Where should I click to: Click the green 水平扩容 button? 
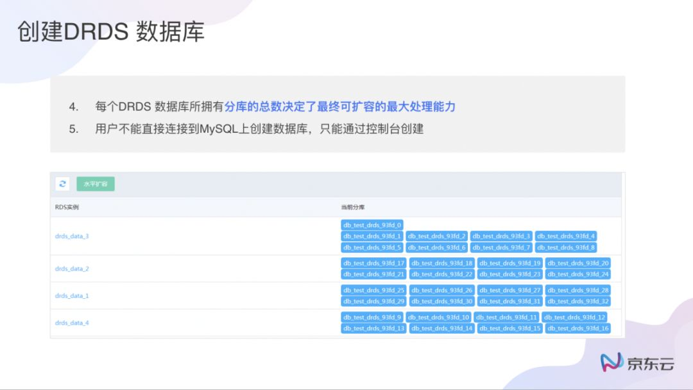(96, 183)
